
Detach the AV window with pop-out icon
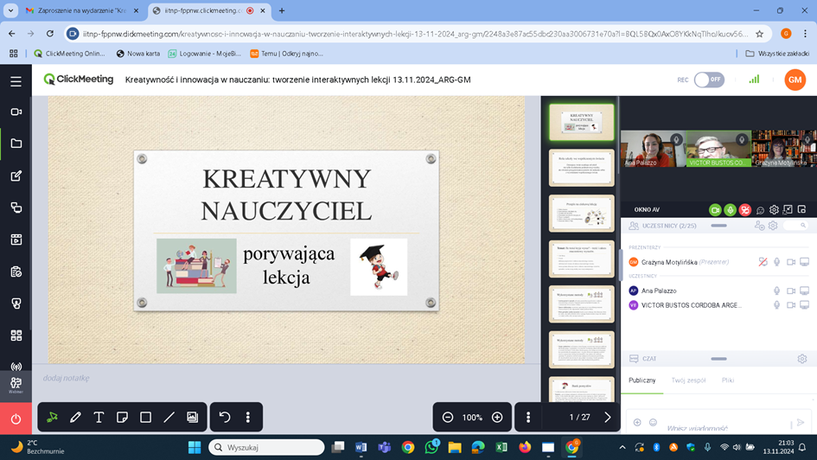(801, 209)
